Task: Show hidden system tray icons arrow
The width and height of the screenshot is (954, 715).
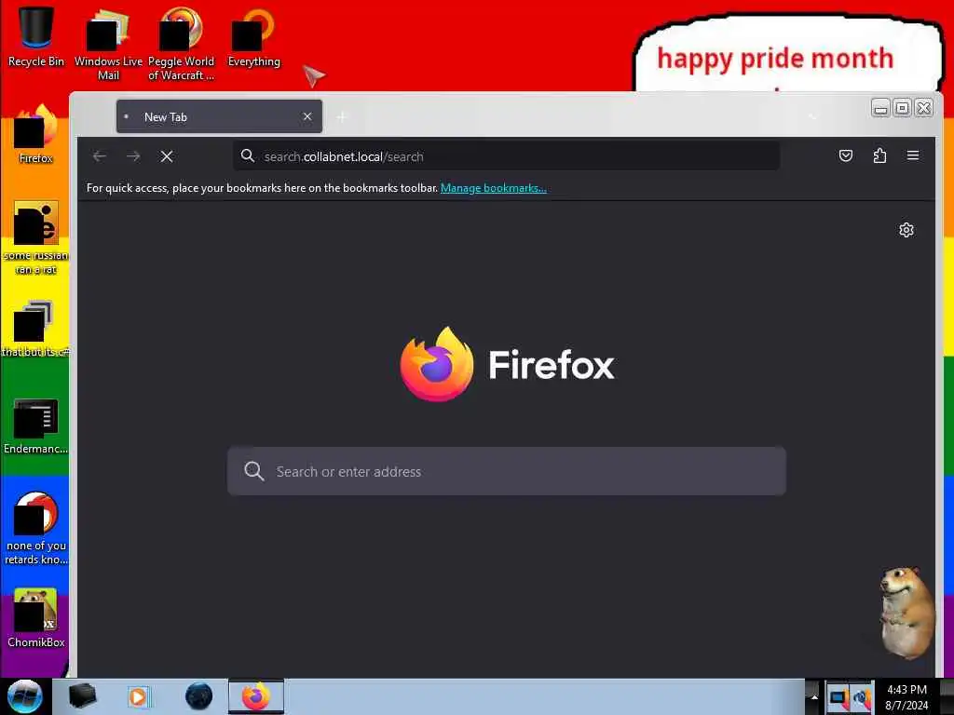Action: click(x=814, y=697)
